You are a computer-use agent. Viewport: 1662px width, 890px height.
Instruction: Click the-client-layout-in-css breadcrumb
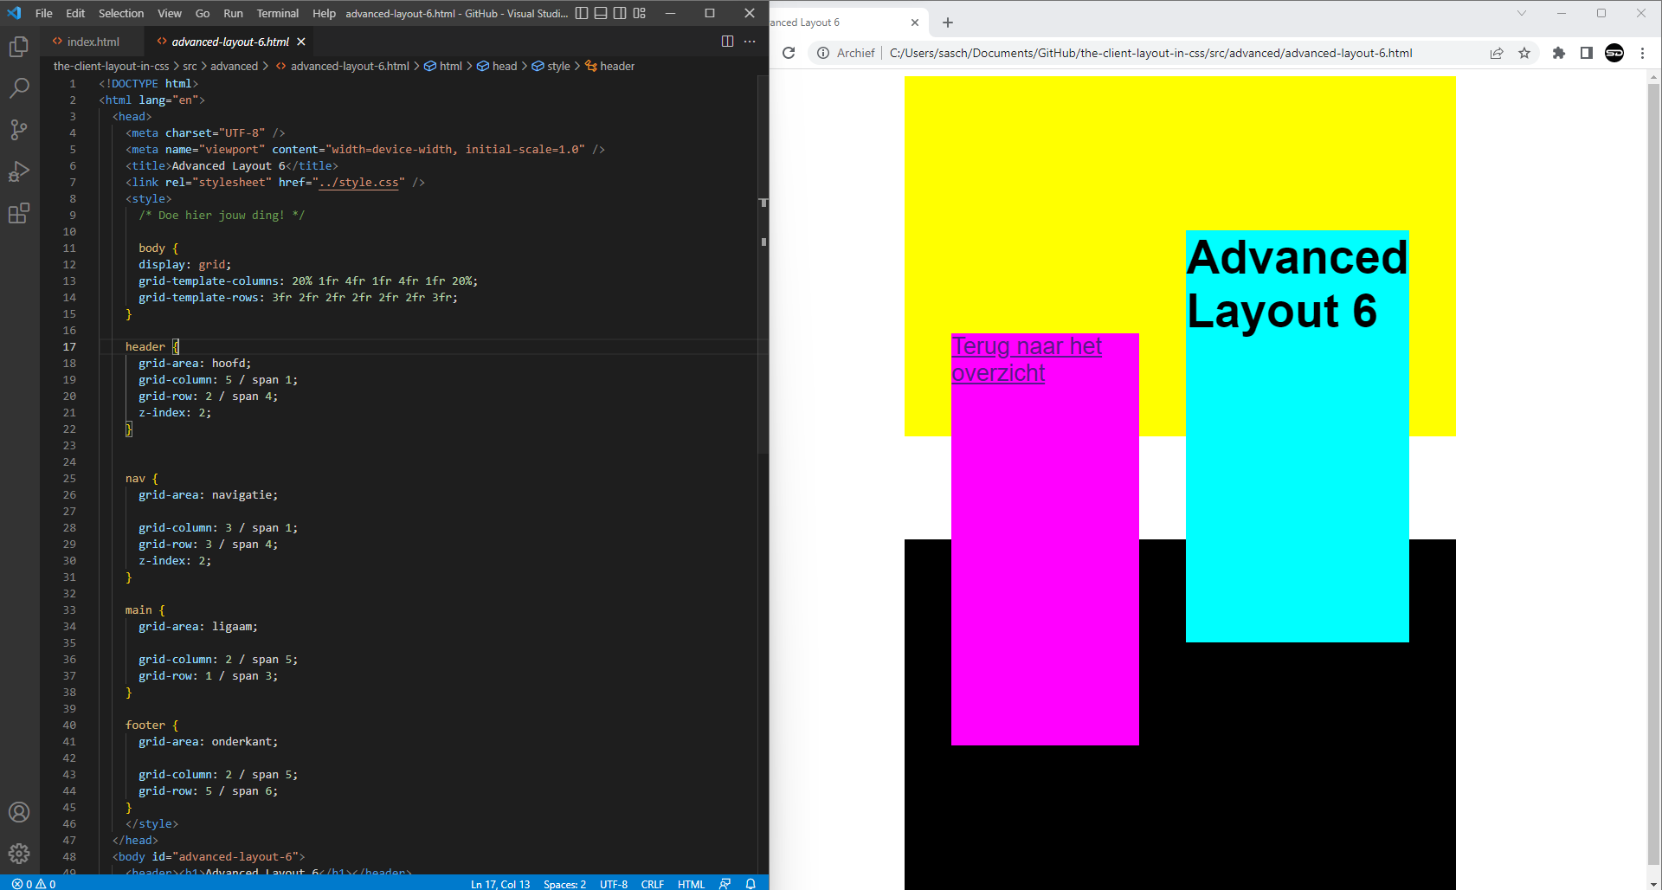pyautogui.click(x=111, y=66)
